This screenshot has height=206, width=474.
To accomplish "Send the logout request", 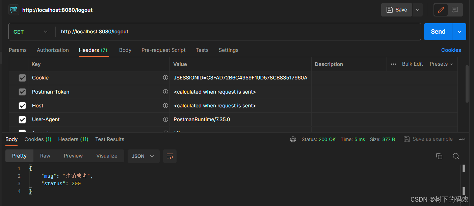I will [x=438, y=32].
